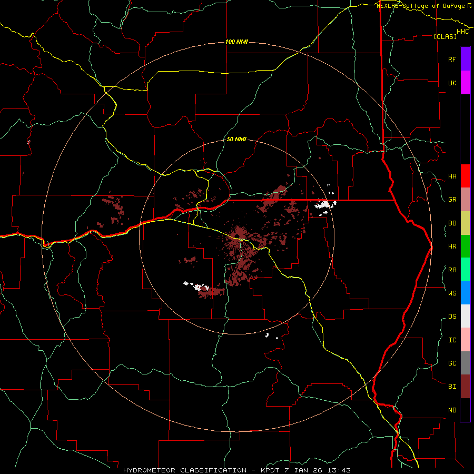The image size is (474, 474).
Task: Click the HA legend label
Action: 452,176
